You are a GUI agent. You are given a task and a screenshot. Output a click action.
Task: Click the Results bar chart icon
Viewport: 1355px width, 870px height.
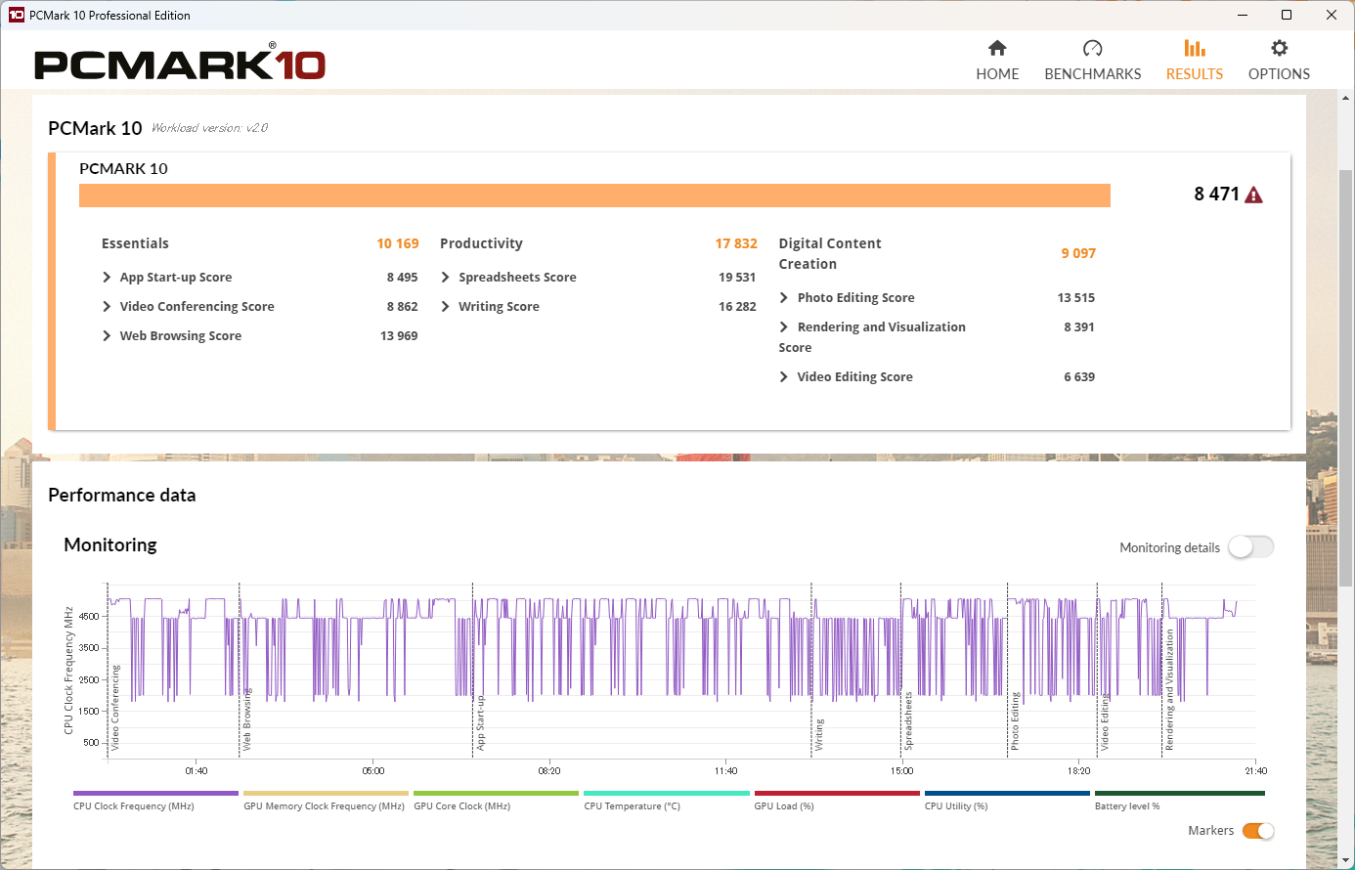1195,48
